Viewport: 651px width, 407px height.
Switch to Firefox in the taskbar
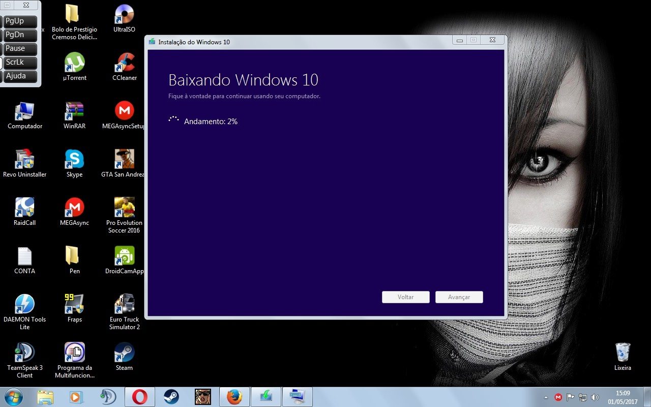click(x=234, y=397)
